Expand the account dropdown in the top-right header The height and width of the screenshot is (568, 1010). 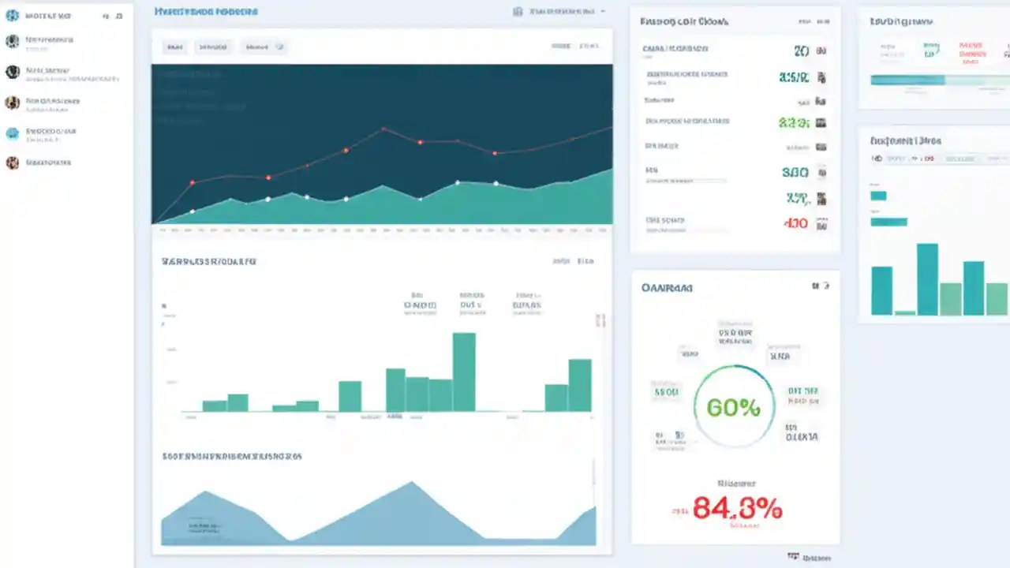coord(602,11)
